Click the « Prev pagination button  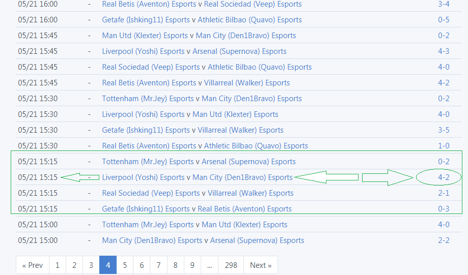coord(33,265)
